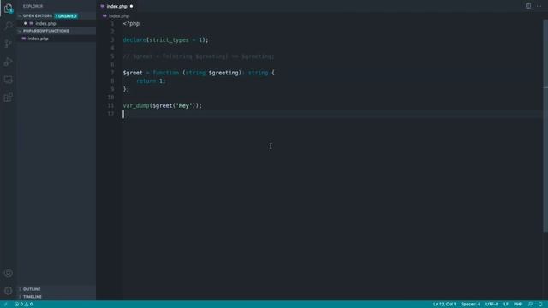Click the unsaved dot beside index.php in Open Editors
This screenshot has width=548, height=308.
25,23
